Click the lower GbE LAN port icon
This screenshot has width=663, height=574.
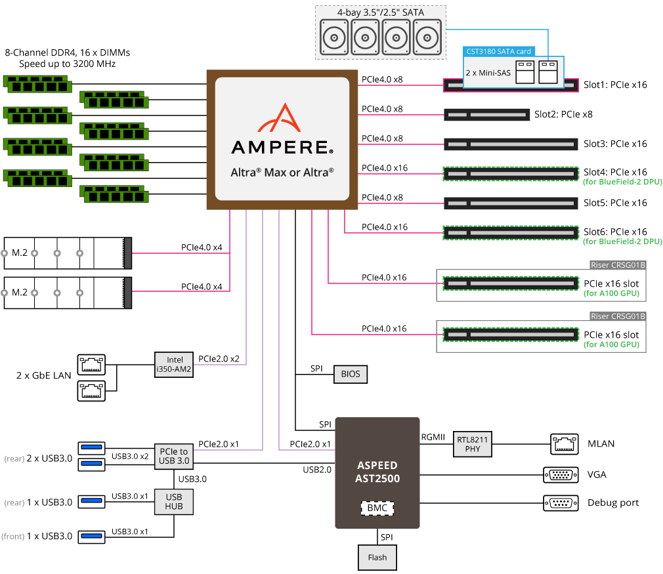coord(91,391)
